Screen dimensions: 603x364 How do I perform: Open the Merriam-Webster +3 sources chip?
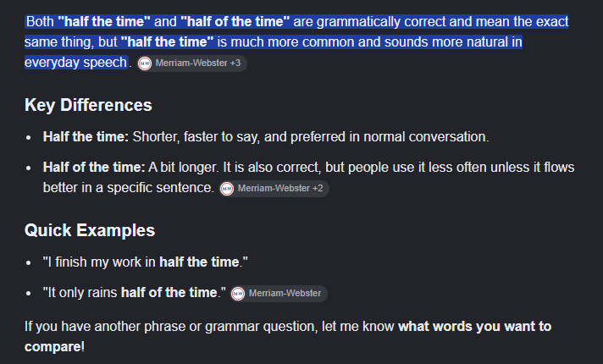pos(192,63)
